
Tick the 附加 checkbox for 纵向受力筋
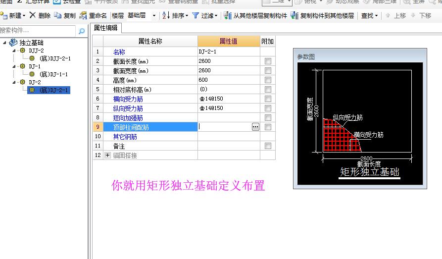[x=268, y=108]
